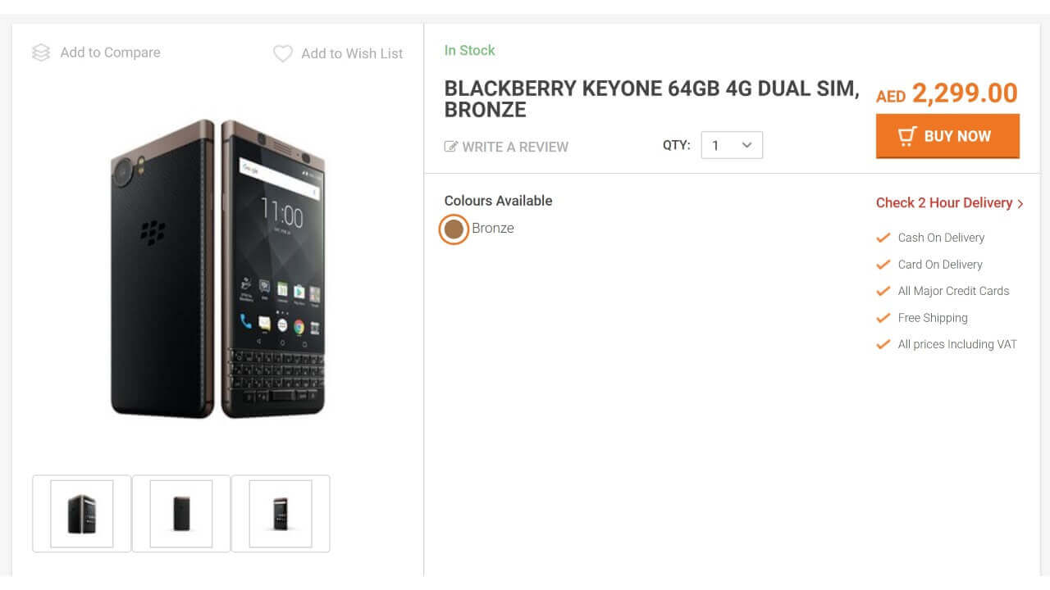Click the checkmark beside All Major Credit Cards

tap(883, 291)
